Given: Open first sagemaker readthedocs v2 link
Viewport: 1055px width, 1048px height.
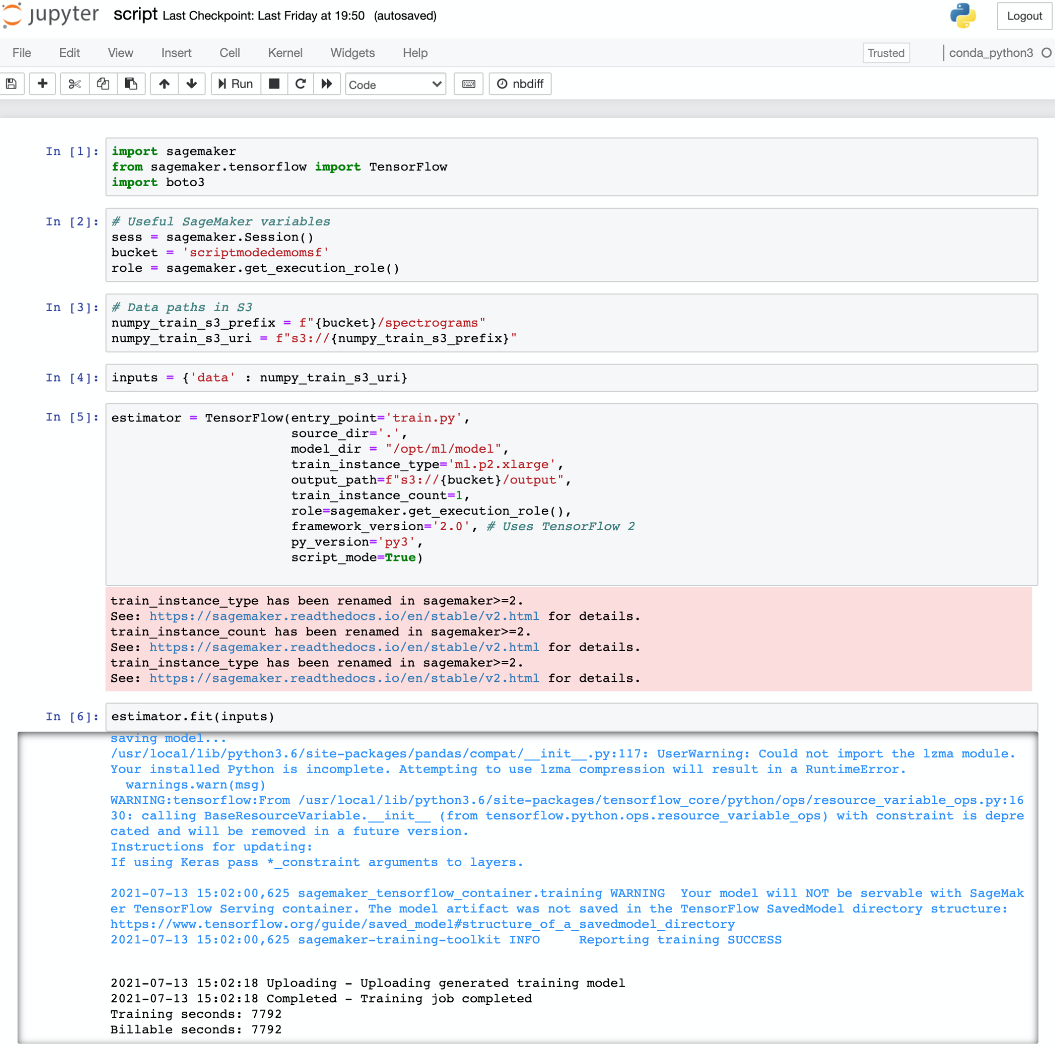Looking at the screenshot, I should tap(344, 616).
